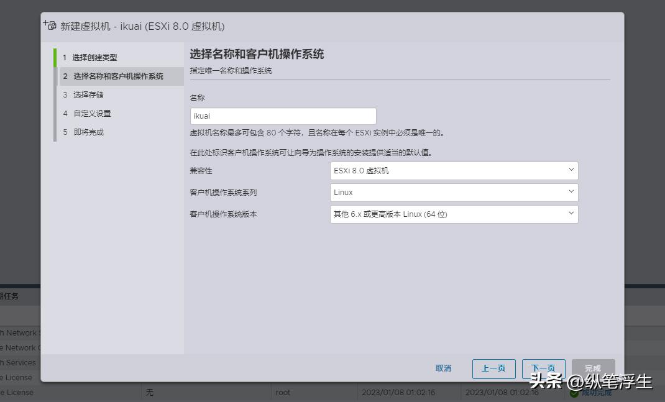
Task: Click the root cell in background task list
Action: (x=283, y=393)
